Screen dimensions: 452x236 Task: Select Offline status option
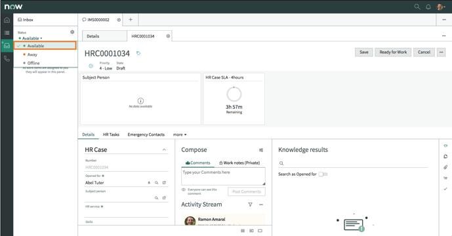coord(45,63)
